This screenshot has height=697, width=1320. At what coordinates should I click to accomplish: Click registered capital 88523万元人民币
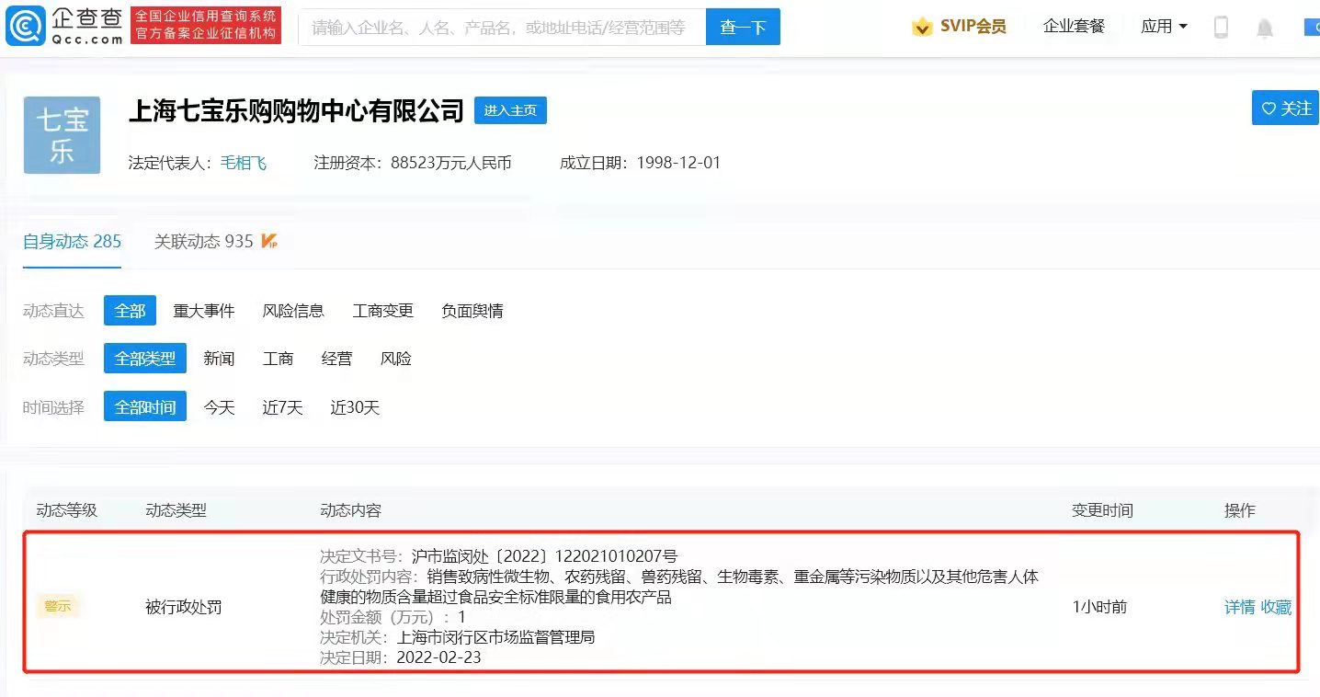click(450, 163)
